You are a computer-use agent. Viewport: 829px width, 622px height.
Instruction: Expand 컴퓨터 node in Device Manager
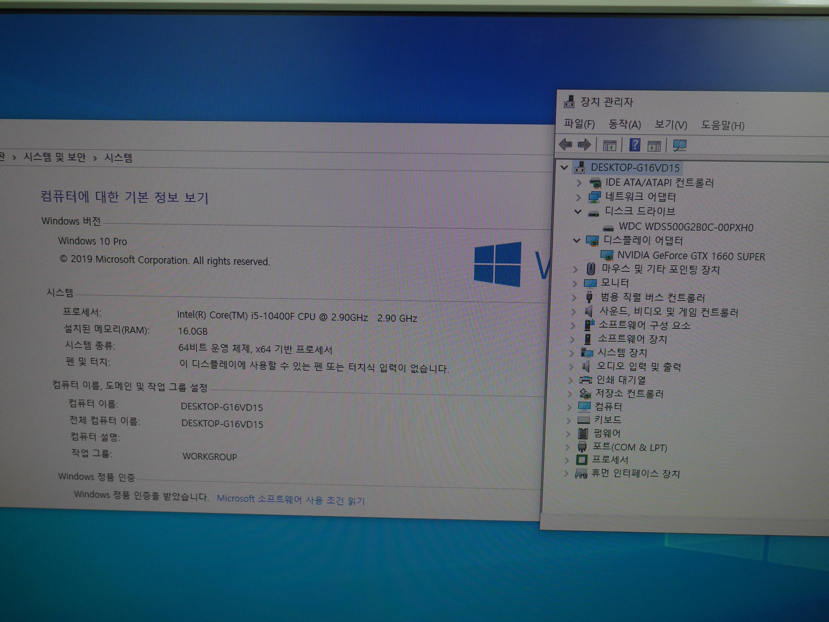569,407
